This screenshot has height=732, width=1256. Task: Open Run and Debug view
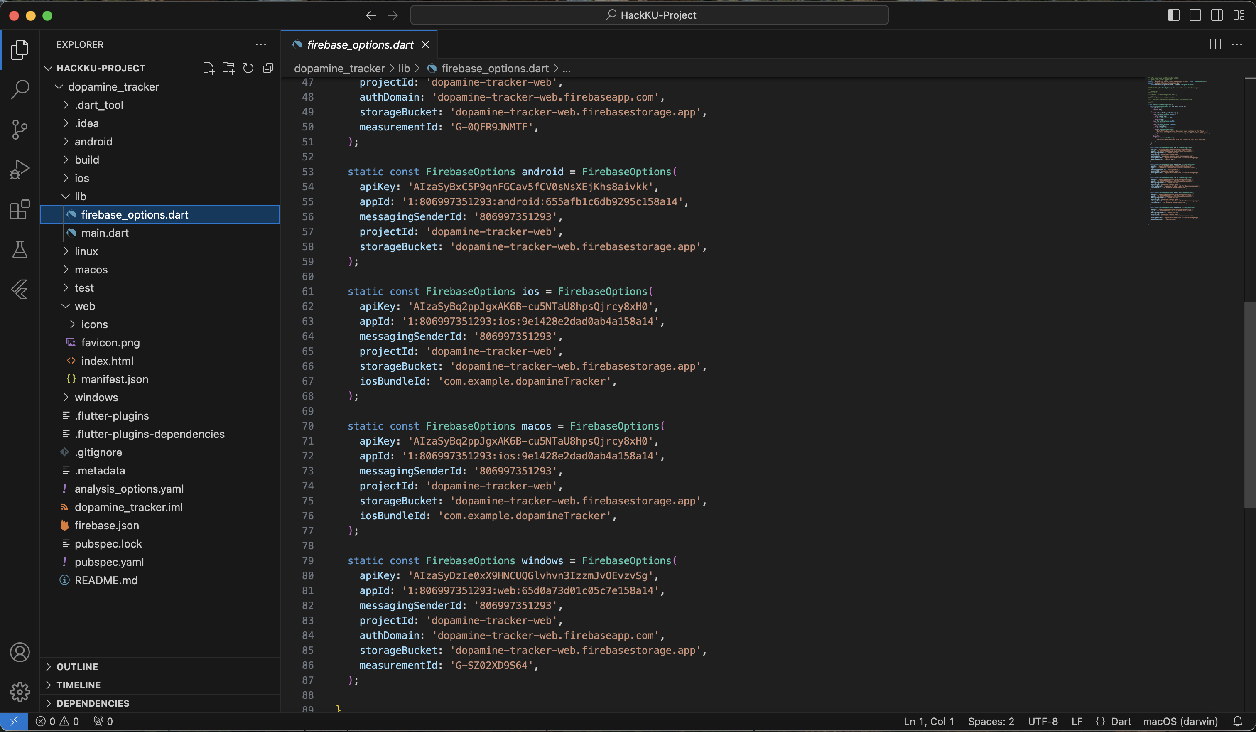pyautogui.click(x=20, y=169)
